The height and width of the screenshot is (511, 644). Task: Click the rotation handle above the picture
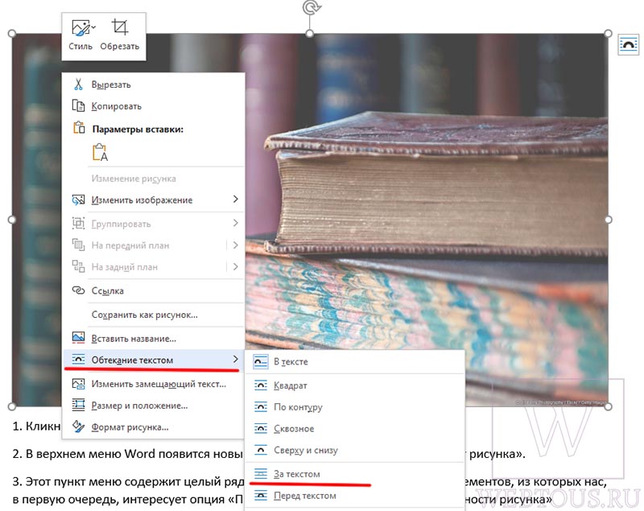point(310,8)
